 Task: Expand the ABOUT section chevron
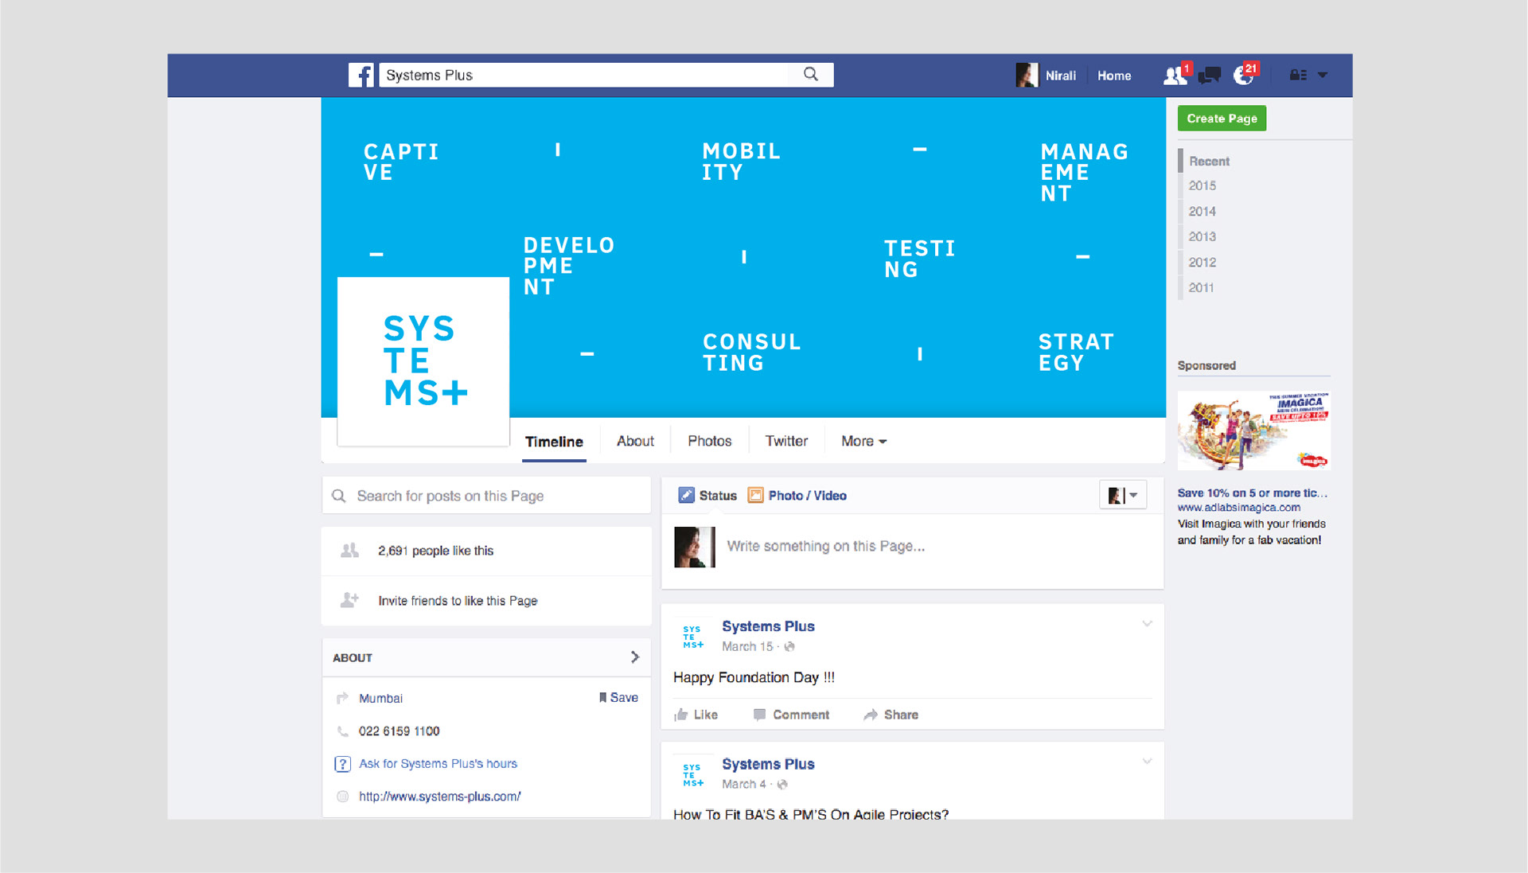[x=634, y=657]
